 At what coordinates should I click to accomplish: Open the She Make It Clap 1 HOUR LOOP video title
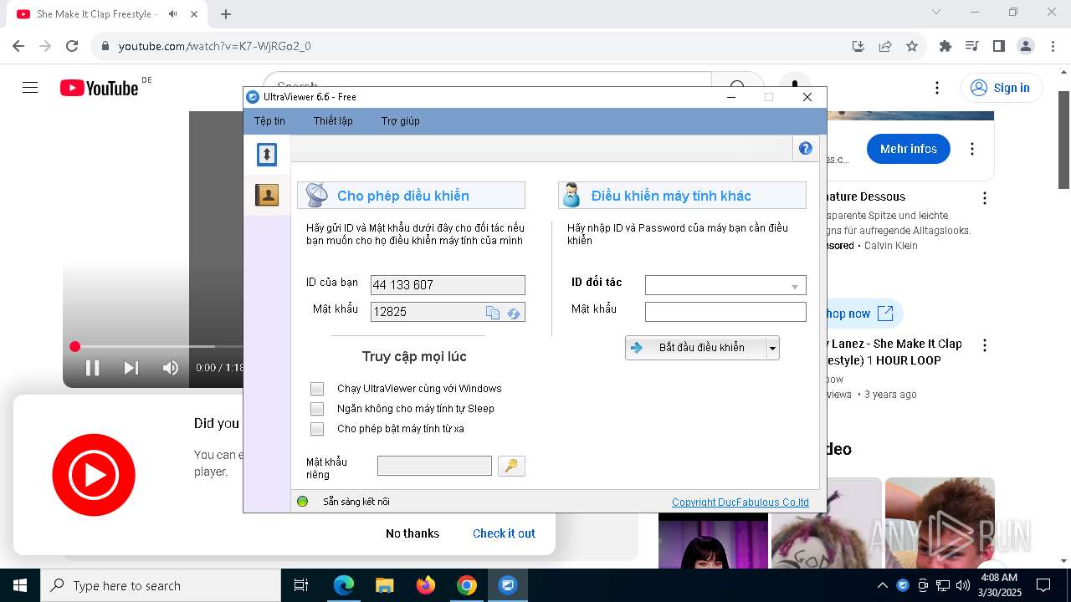pyautogui.click(x=892, y=352)
